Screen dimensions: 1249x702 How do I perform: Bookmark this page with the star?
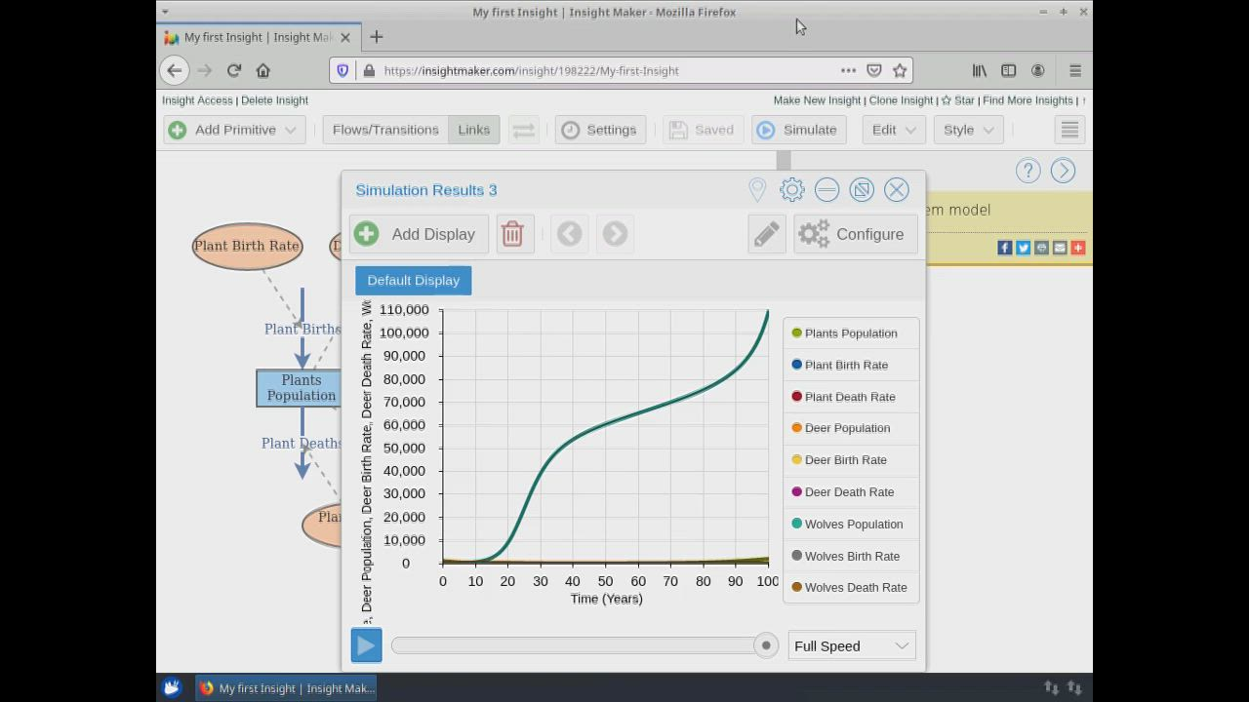coord(900,70)
